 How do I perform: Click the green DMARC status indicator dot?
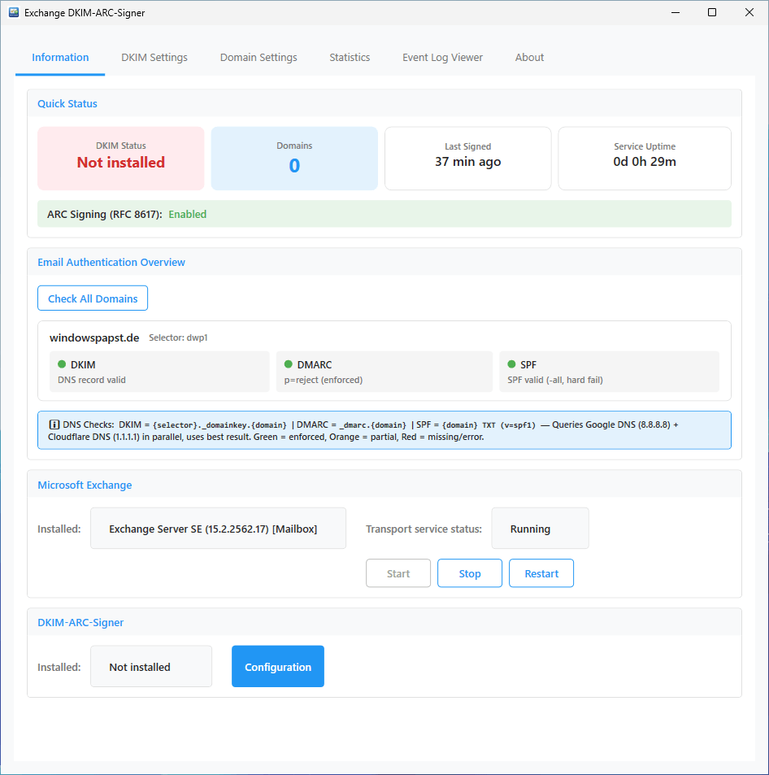(289, 364)
